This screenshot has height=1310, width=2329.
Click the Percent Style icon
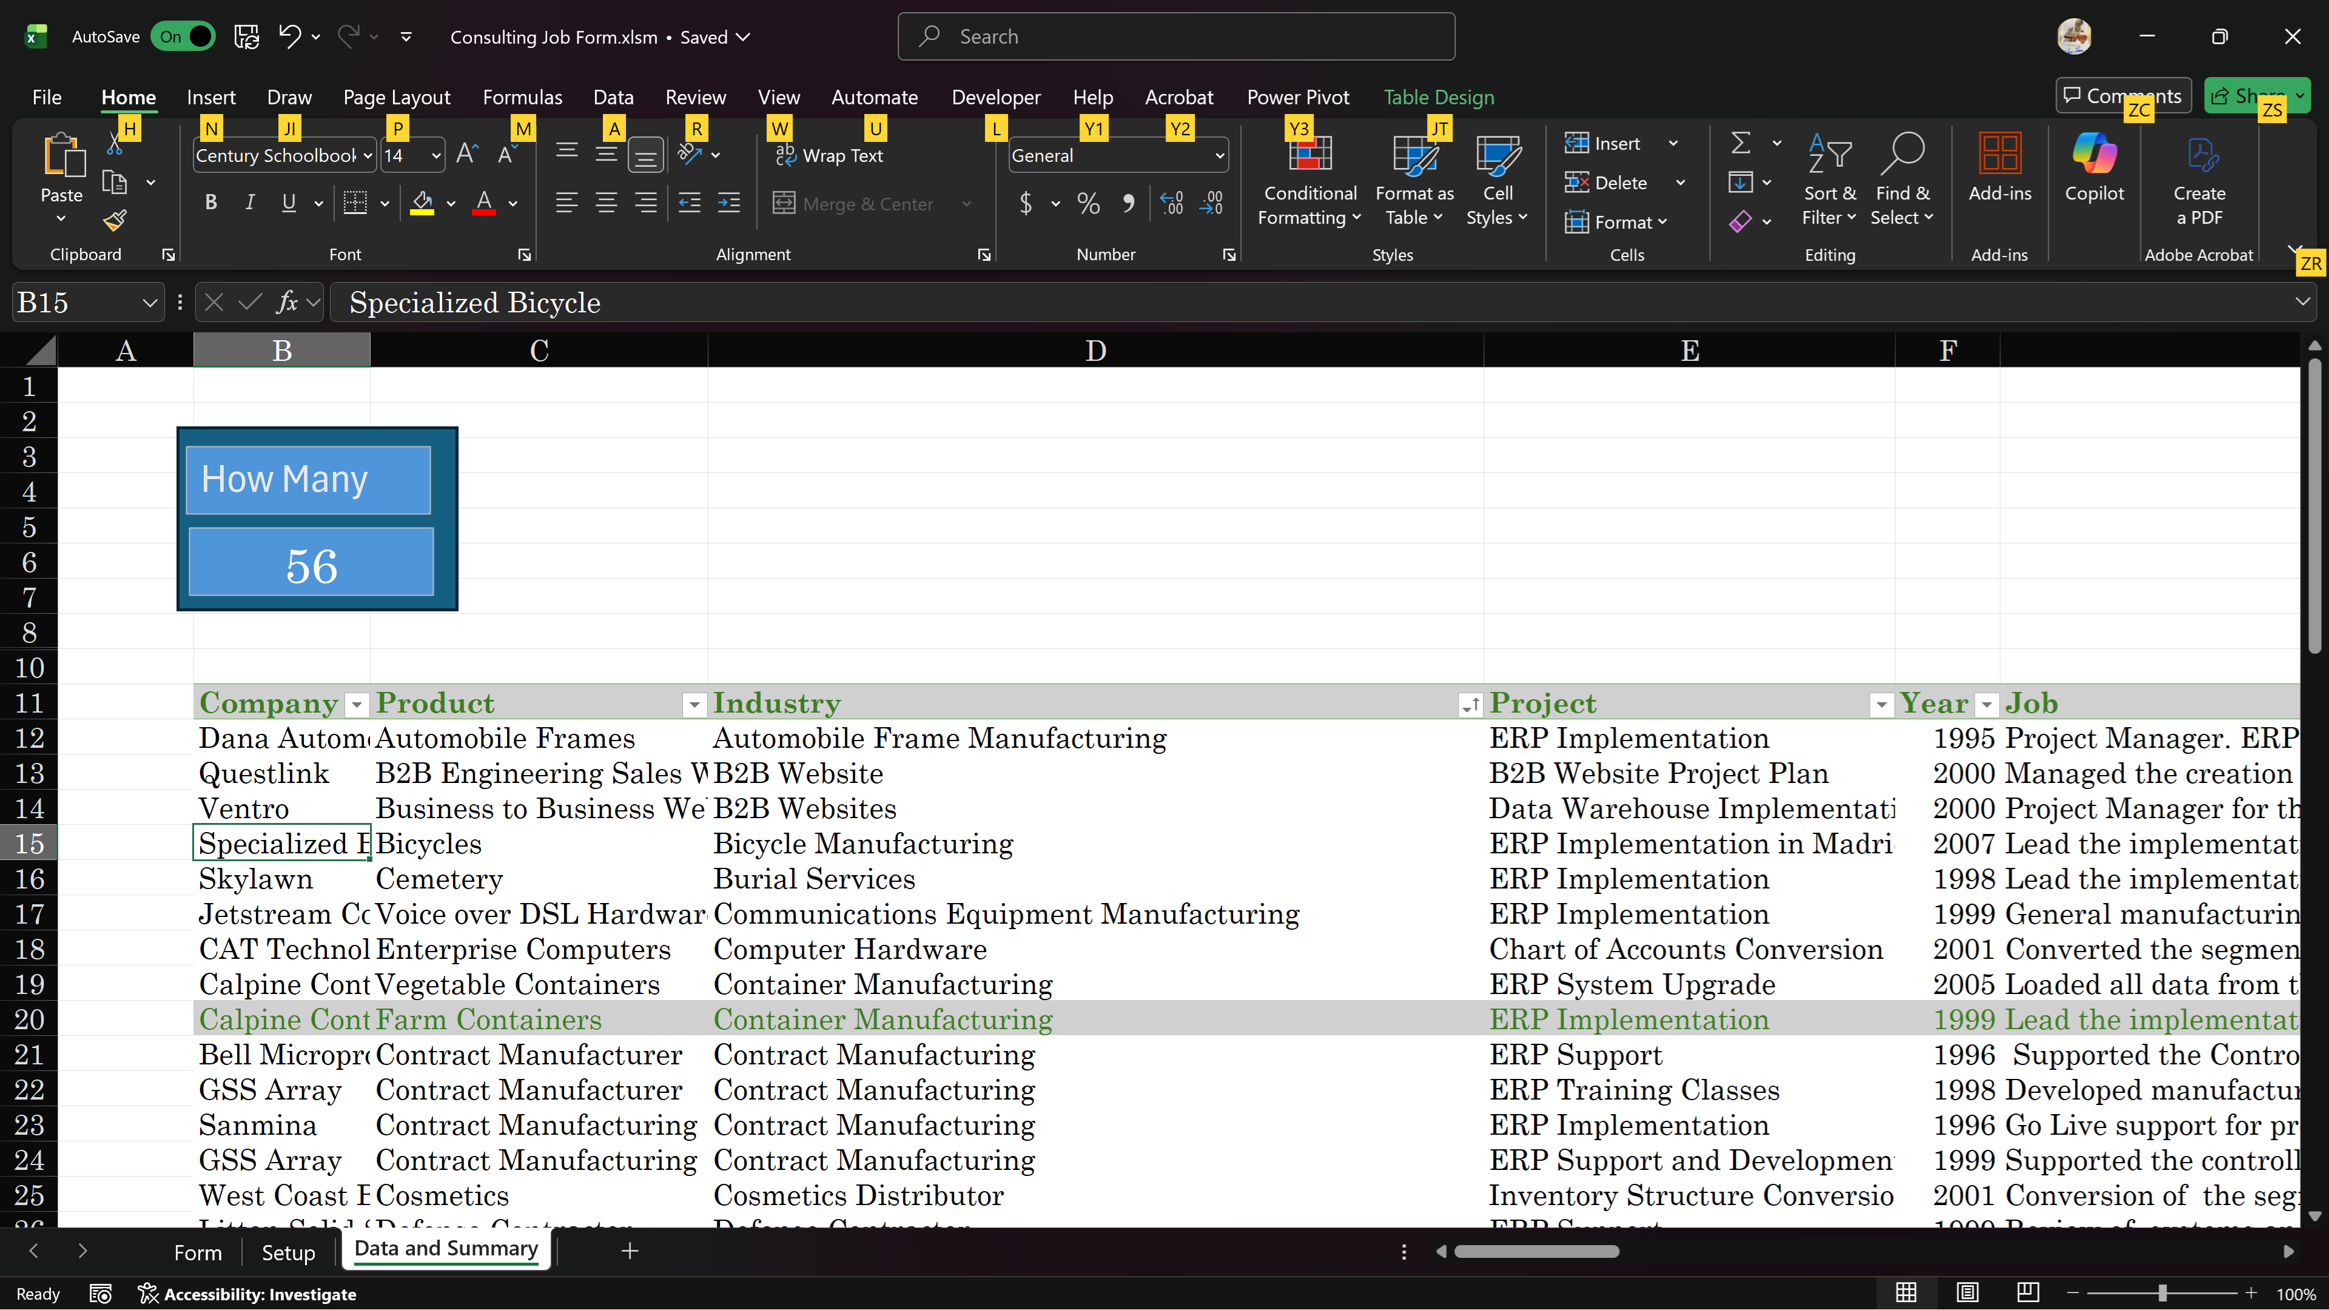coord(1089,203)
